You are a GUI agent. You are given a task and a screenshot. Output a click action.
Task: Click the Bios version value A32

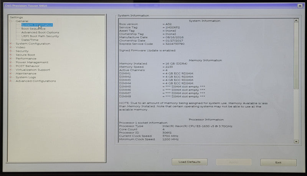point(168,24)
